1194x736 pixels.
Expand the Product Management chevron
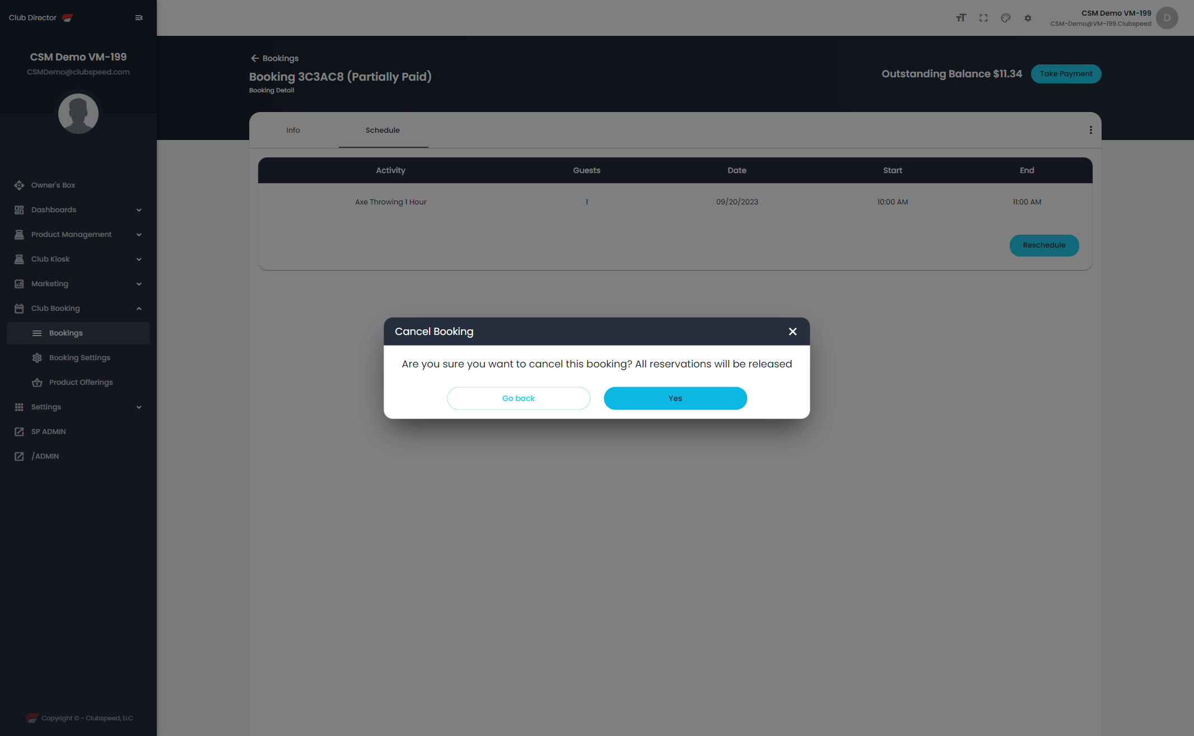point(139,235)
